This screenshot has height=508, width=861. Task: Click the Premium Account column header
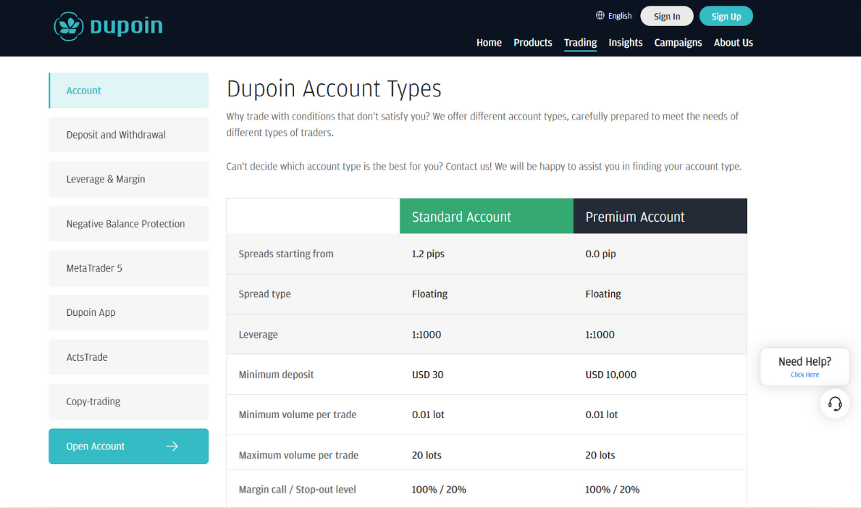660,216
